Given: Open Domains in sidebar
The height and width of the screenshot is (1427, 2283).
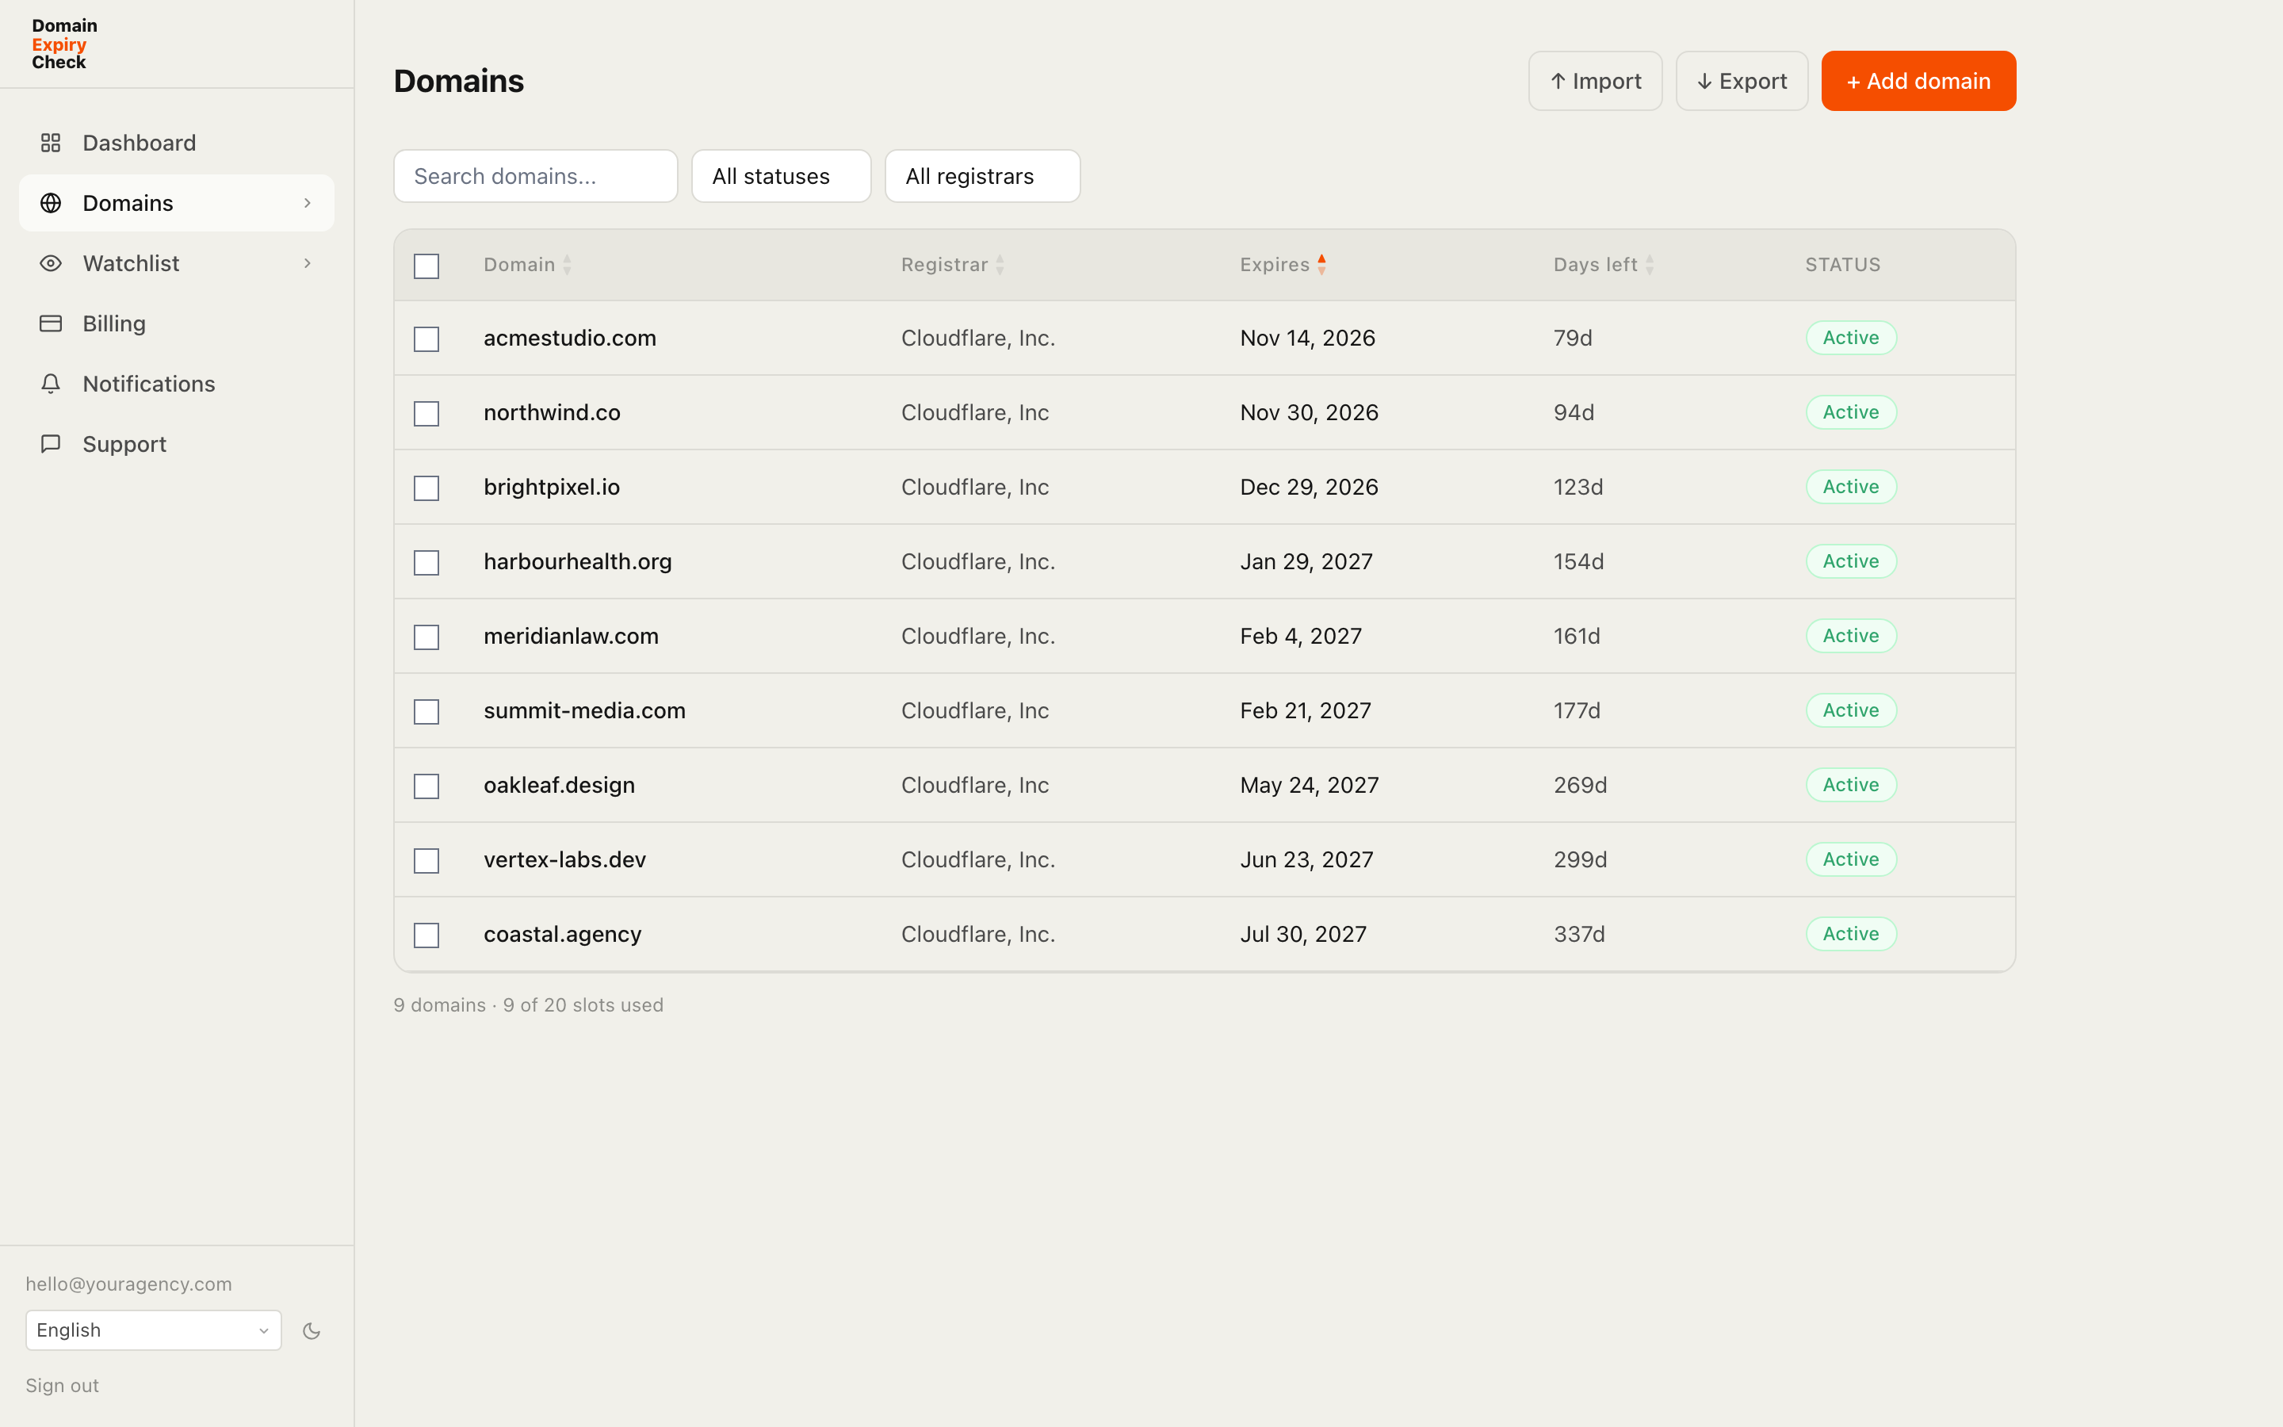Looking at the screenshot, I should pos(177,203).
